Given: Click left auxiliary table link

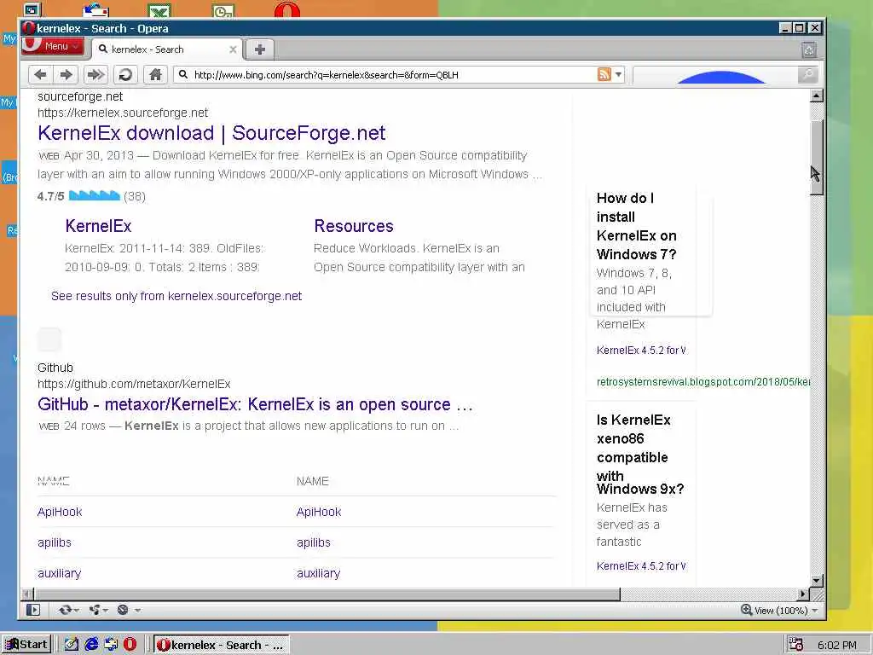Looking at the screenshot, I should [59, 573].
